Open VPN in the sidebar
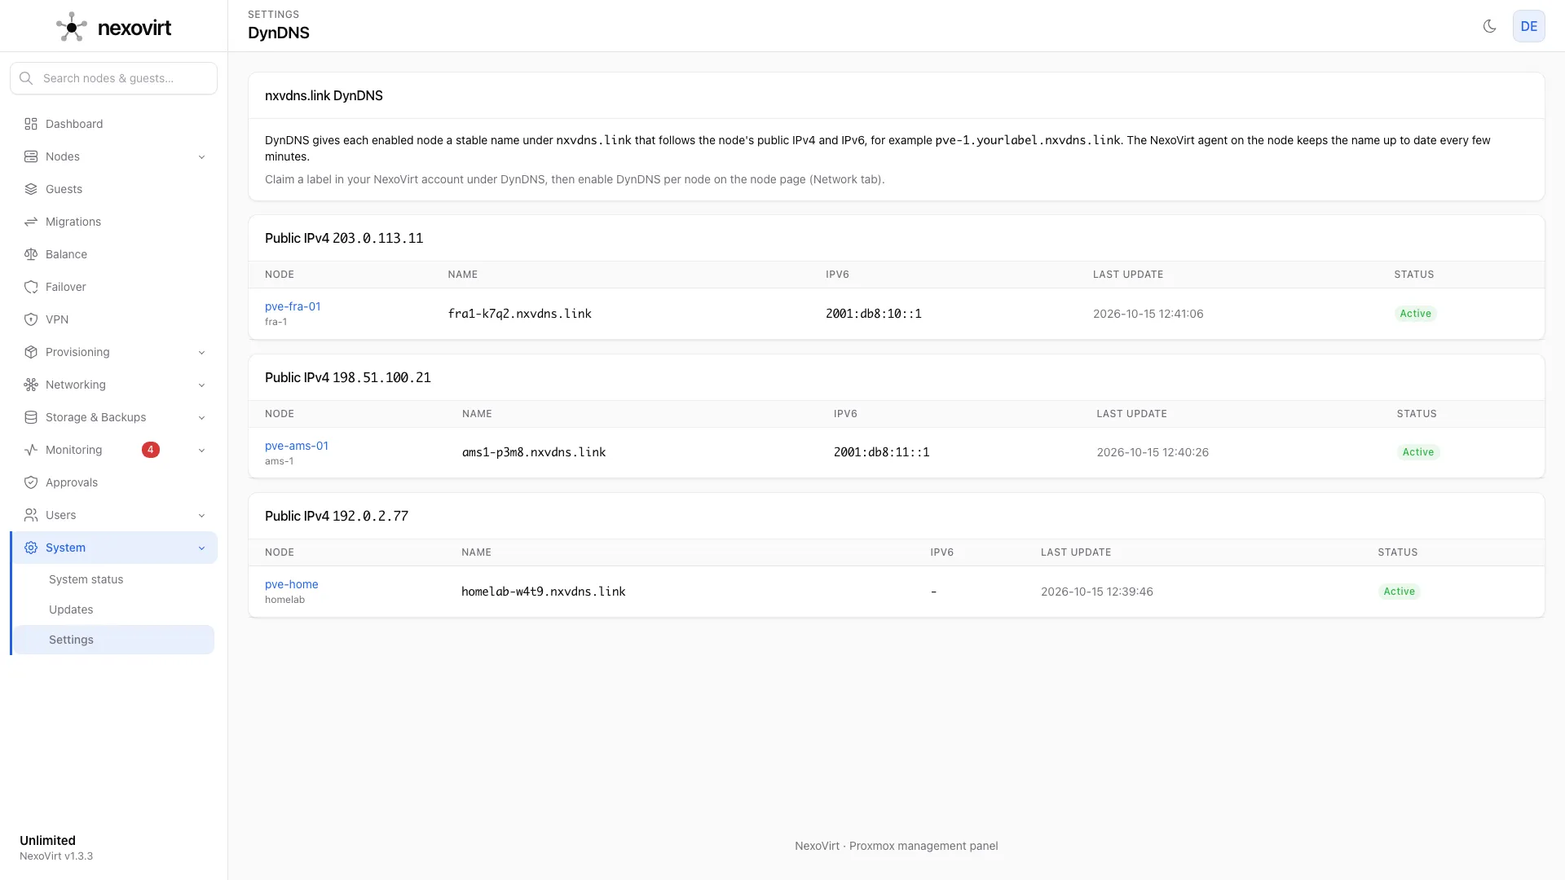 point(113,319)
